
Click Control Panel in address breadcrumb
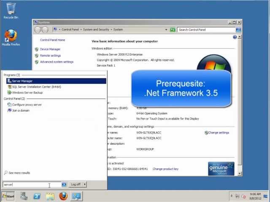pos(70,29)
